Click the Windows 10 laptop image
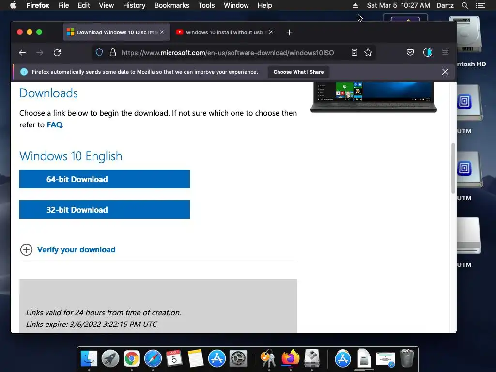Viewport: 496px width, 372px height. 373,97
